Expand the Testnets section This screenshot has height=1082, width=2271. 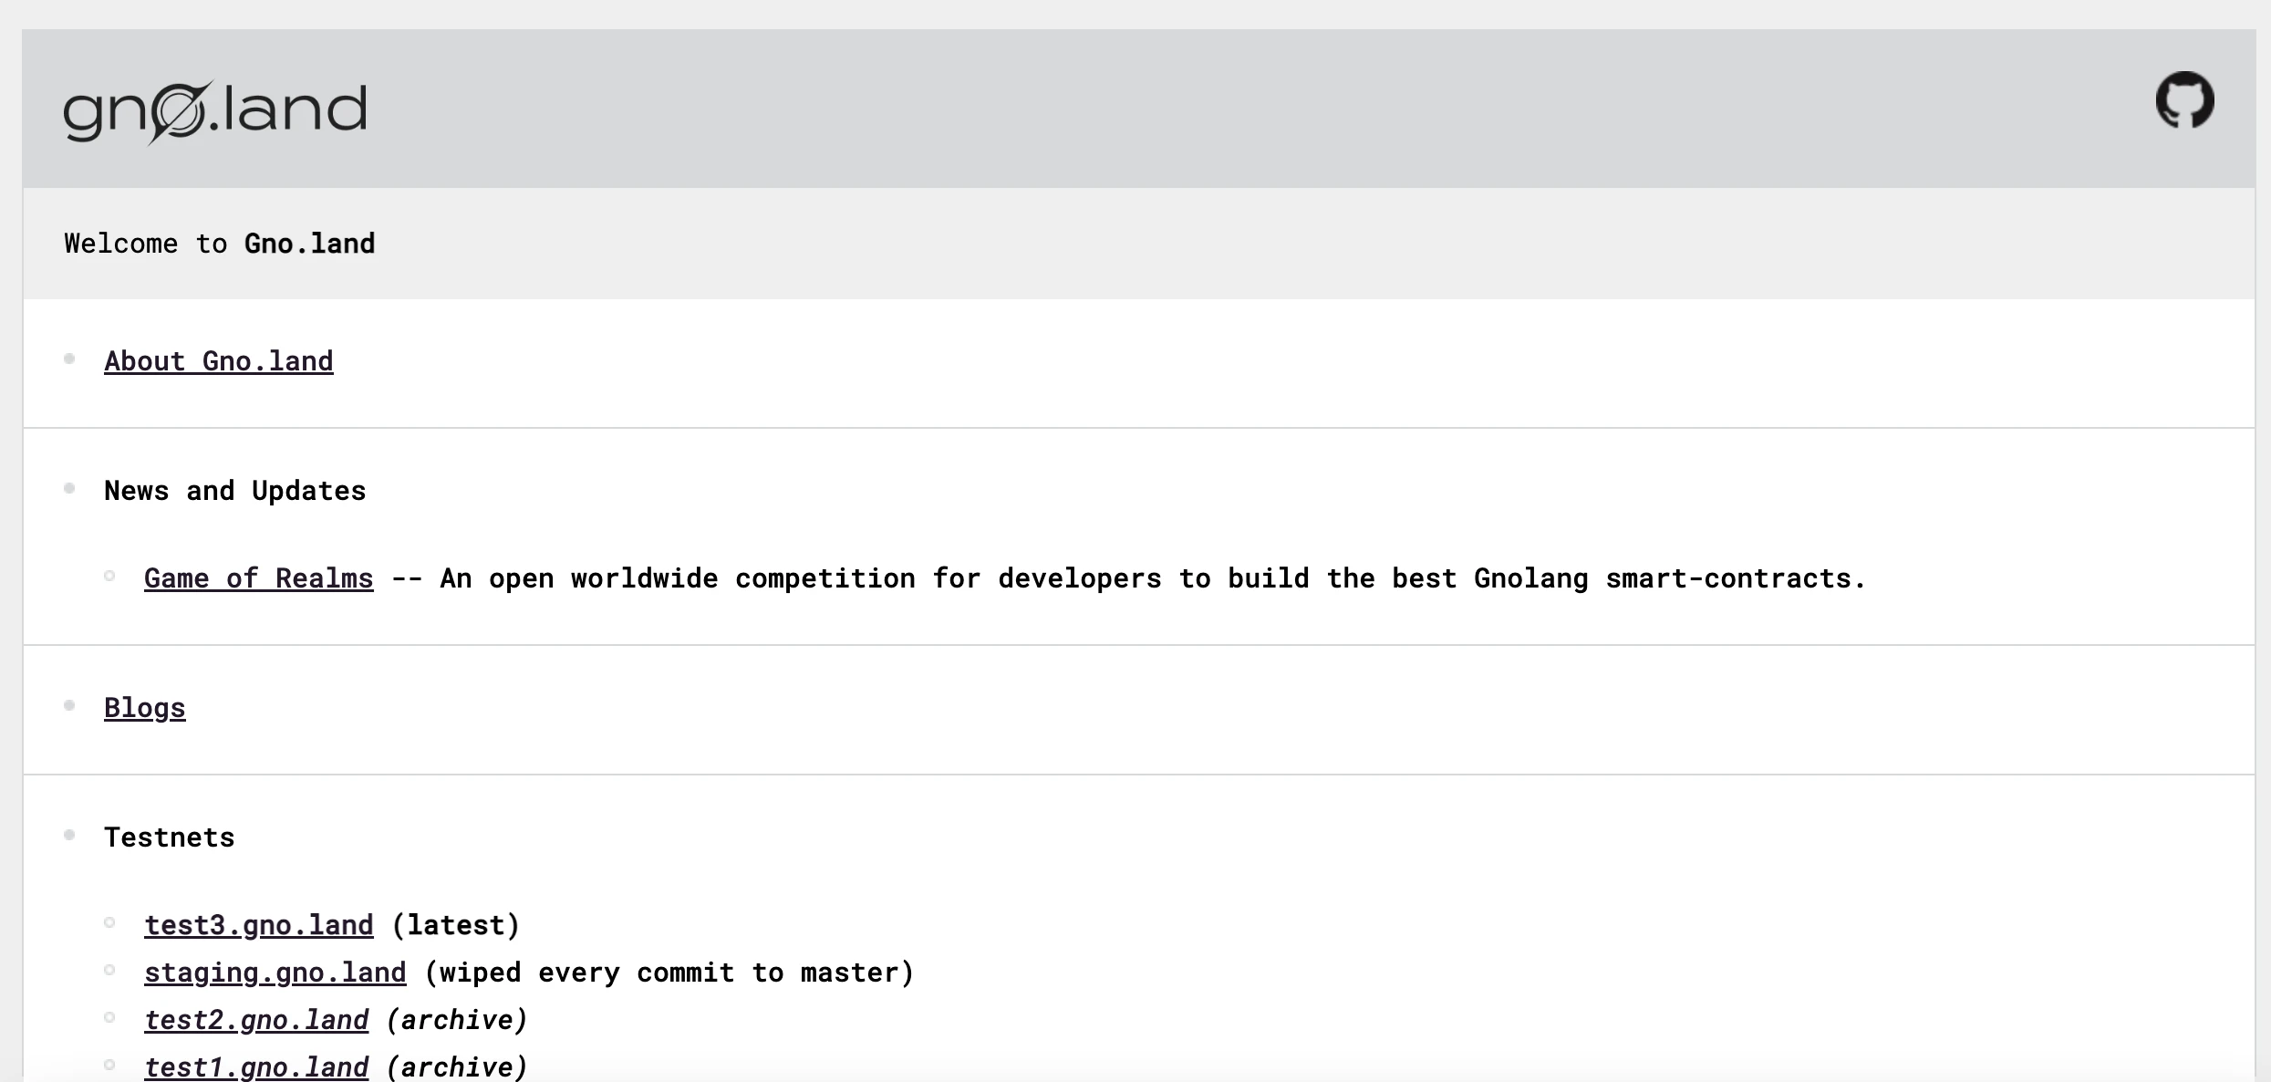coord(168,836)
